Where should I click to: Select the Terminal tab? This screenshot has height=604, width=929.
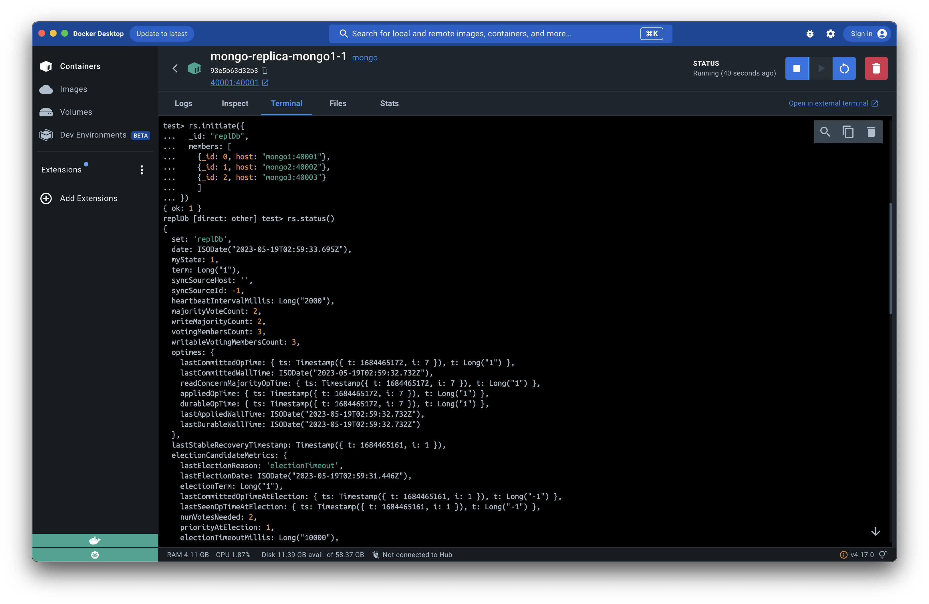click(x=287, y=104)
